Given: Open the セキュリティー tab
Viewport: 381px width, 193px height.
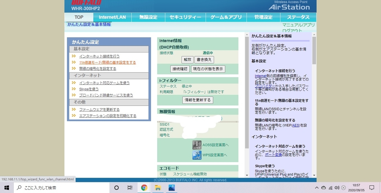Looking at the screenshot, I should (x=185, y=17).
